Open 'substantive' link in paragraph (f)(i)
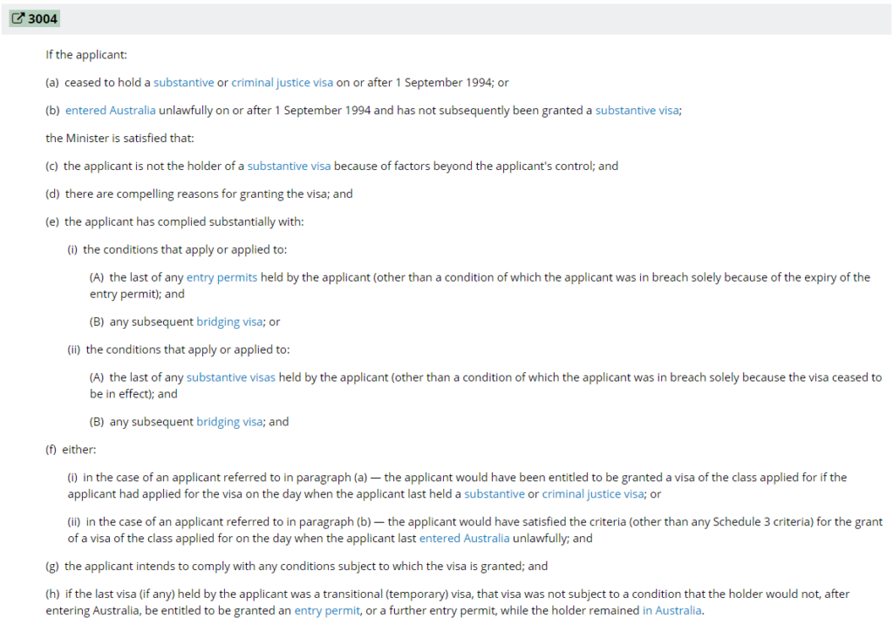This screenshot has width=893, height=625. point(494,494)
